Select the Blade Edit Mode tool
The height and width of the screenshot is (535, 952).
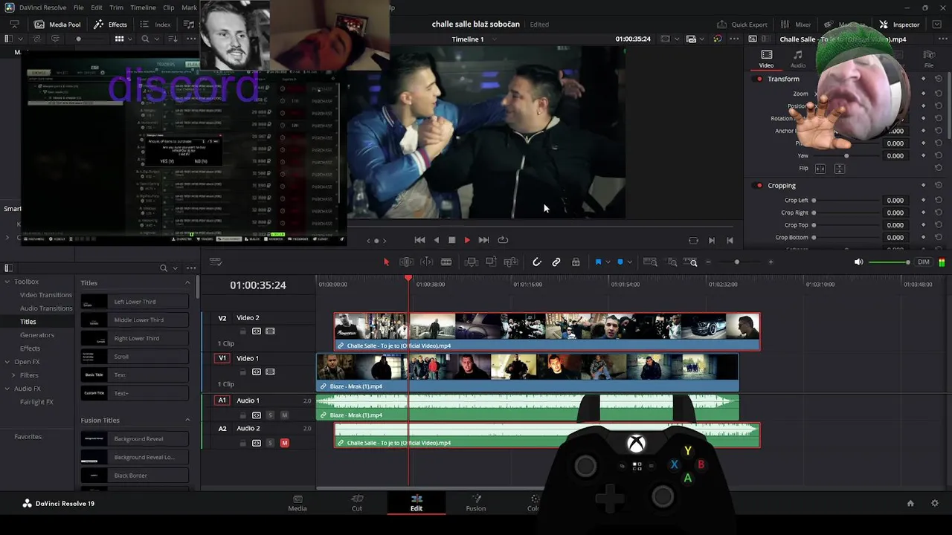[446, 262]
